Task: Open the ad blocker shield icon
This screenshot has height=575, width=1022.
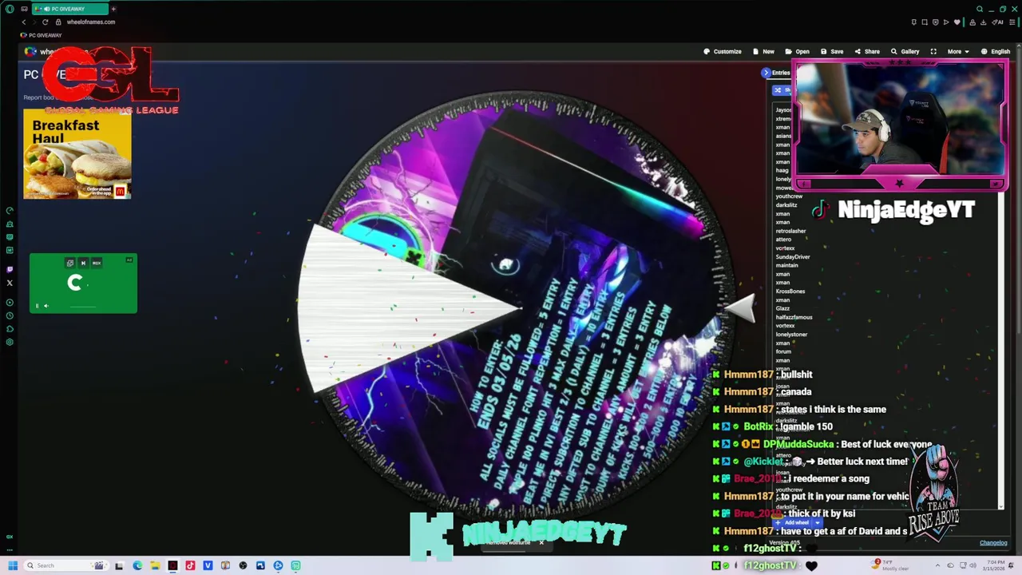Action: [936, 22]
